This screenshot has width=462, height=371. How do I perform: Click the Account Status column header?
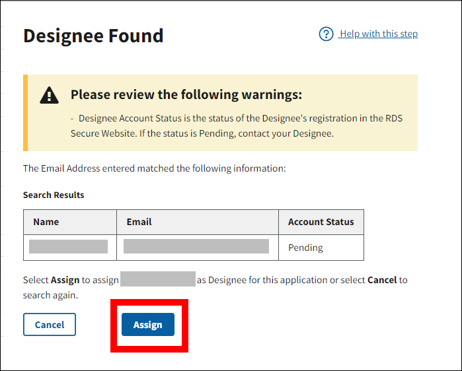point(321,222)
